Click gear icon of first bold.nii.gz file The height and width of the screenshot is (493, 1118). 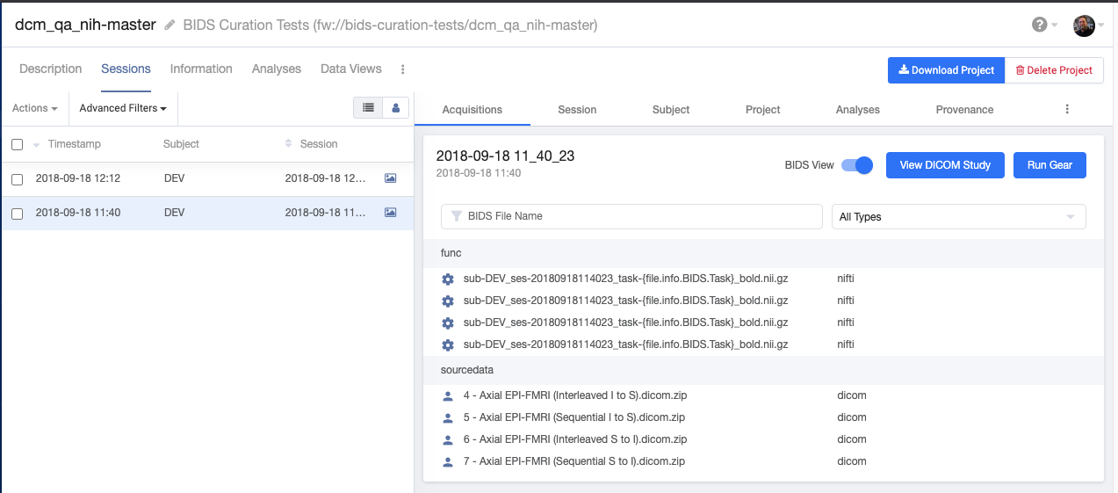pos(448,279)
